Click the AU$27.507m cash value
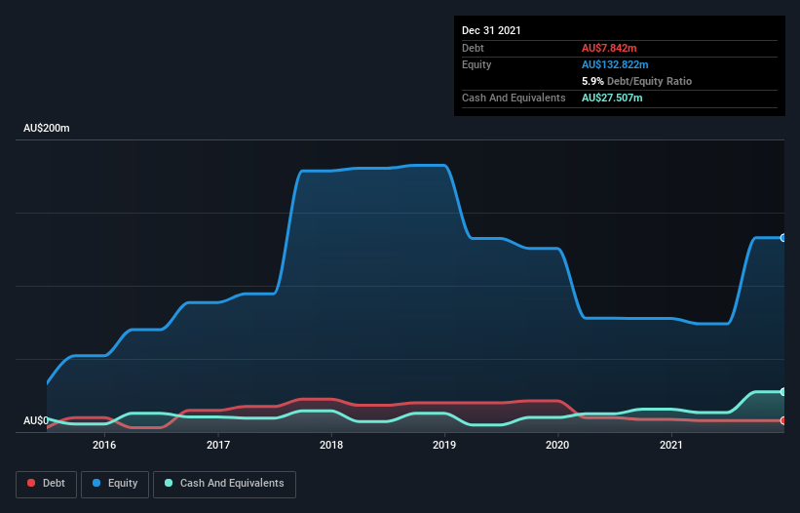This screenshot has width=800, height=513. point(612,98)
